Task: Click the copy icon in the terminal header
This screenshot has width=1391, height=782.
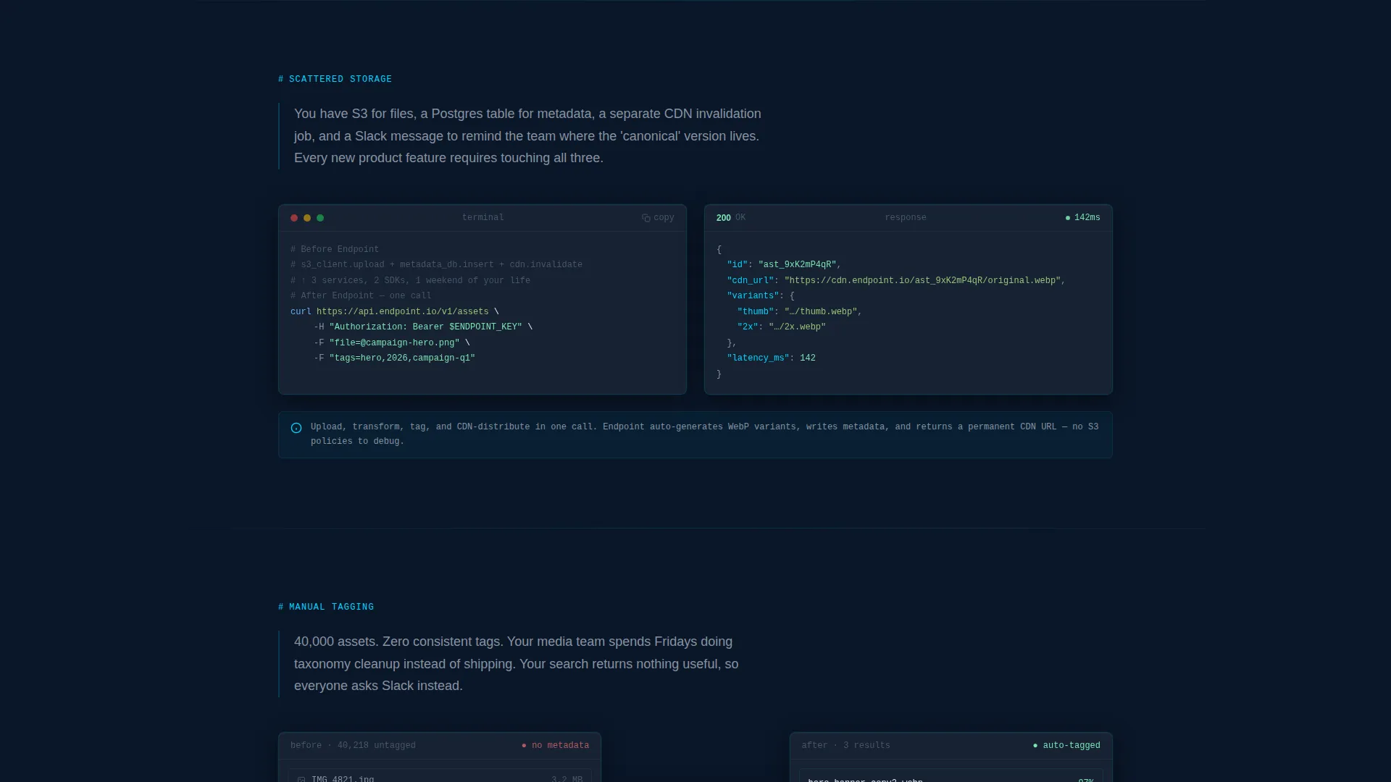Action: (646, 218)
